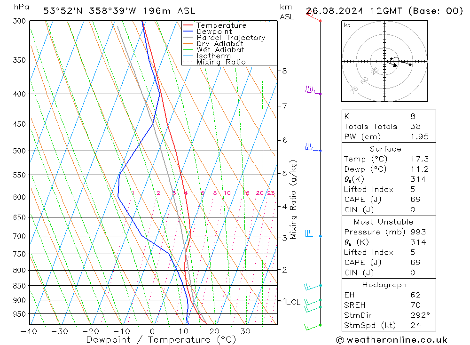The height and width of the screenshot is (345, 470).
Task: Click the 500 hPa pressure axis label
Action: 19,151
